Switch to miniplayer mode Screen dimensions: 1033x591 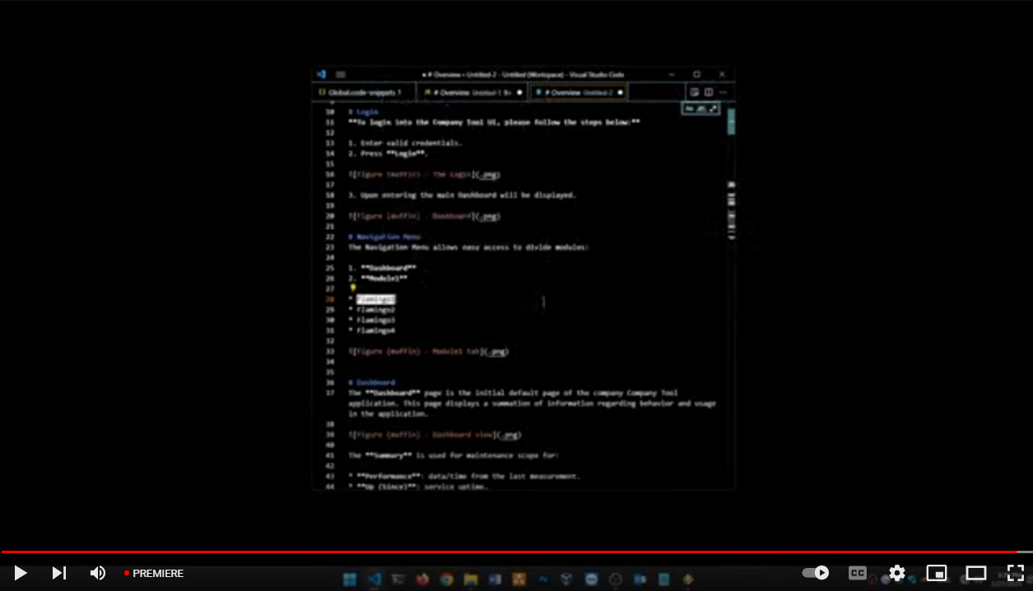point(937,573)
